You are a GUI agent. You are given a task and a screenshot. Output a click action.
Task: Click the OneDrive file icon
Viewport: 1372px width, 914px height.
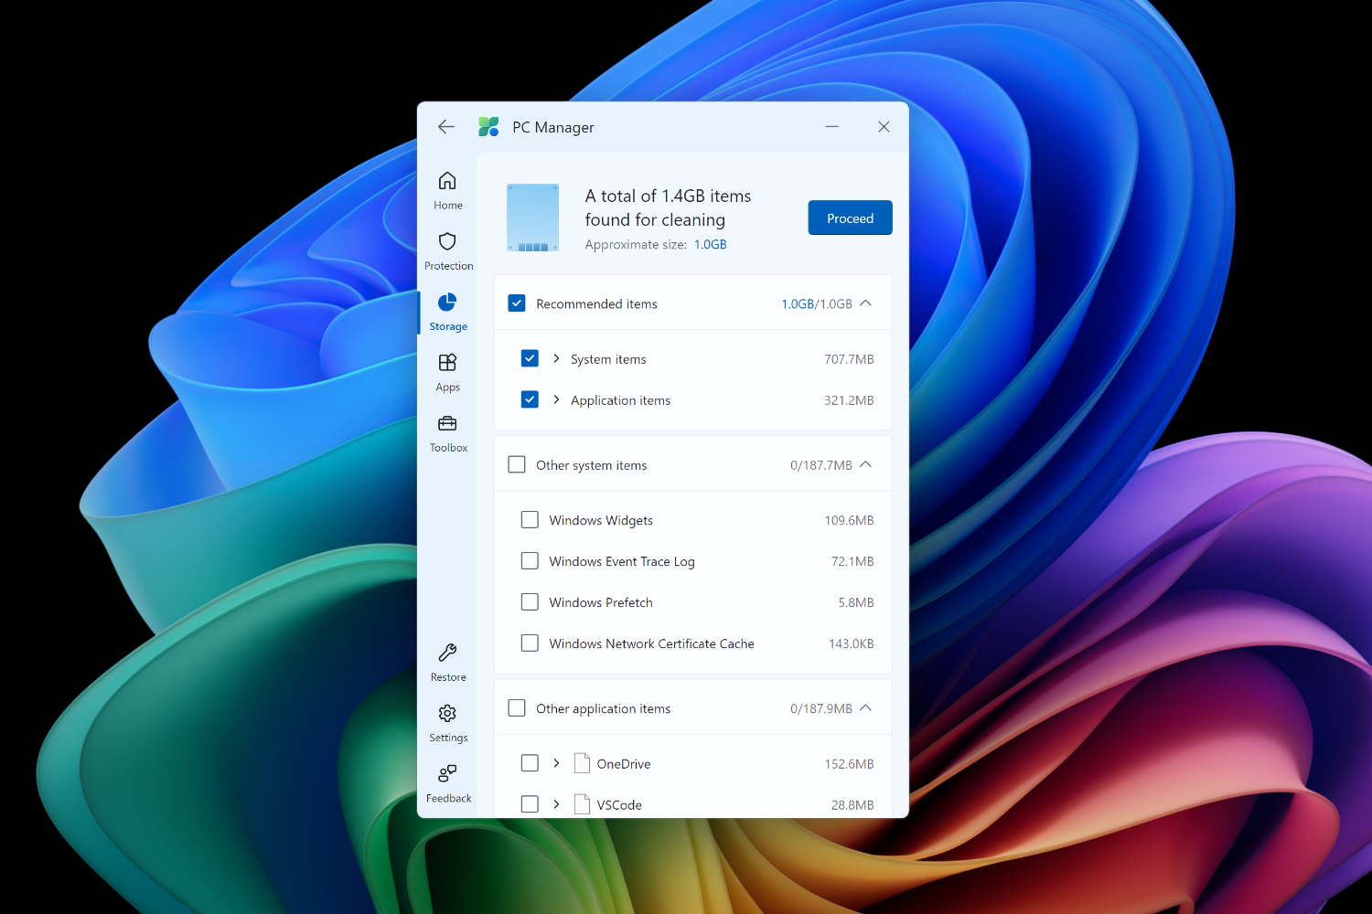pyautogui.click(x=582, y=763)
